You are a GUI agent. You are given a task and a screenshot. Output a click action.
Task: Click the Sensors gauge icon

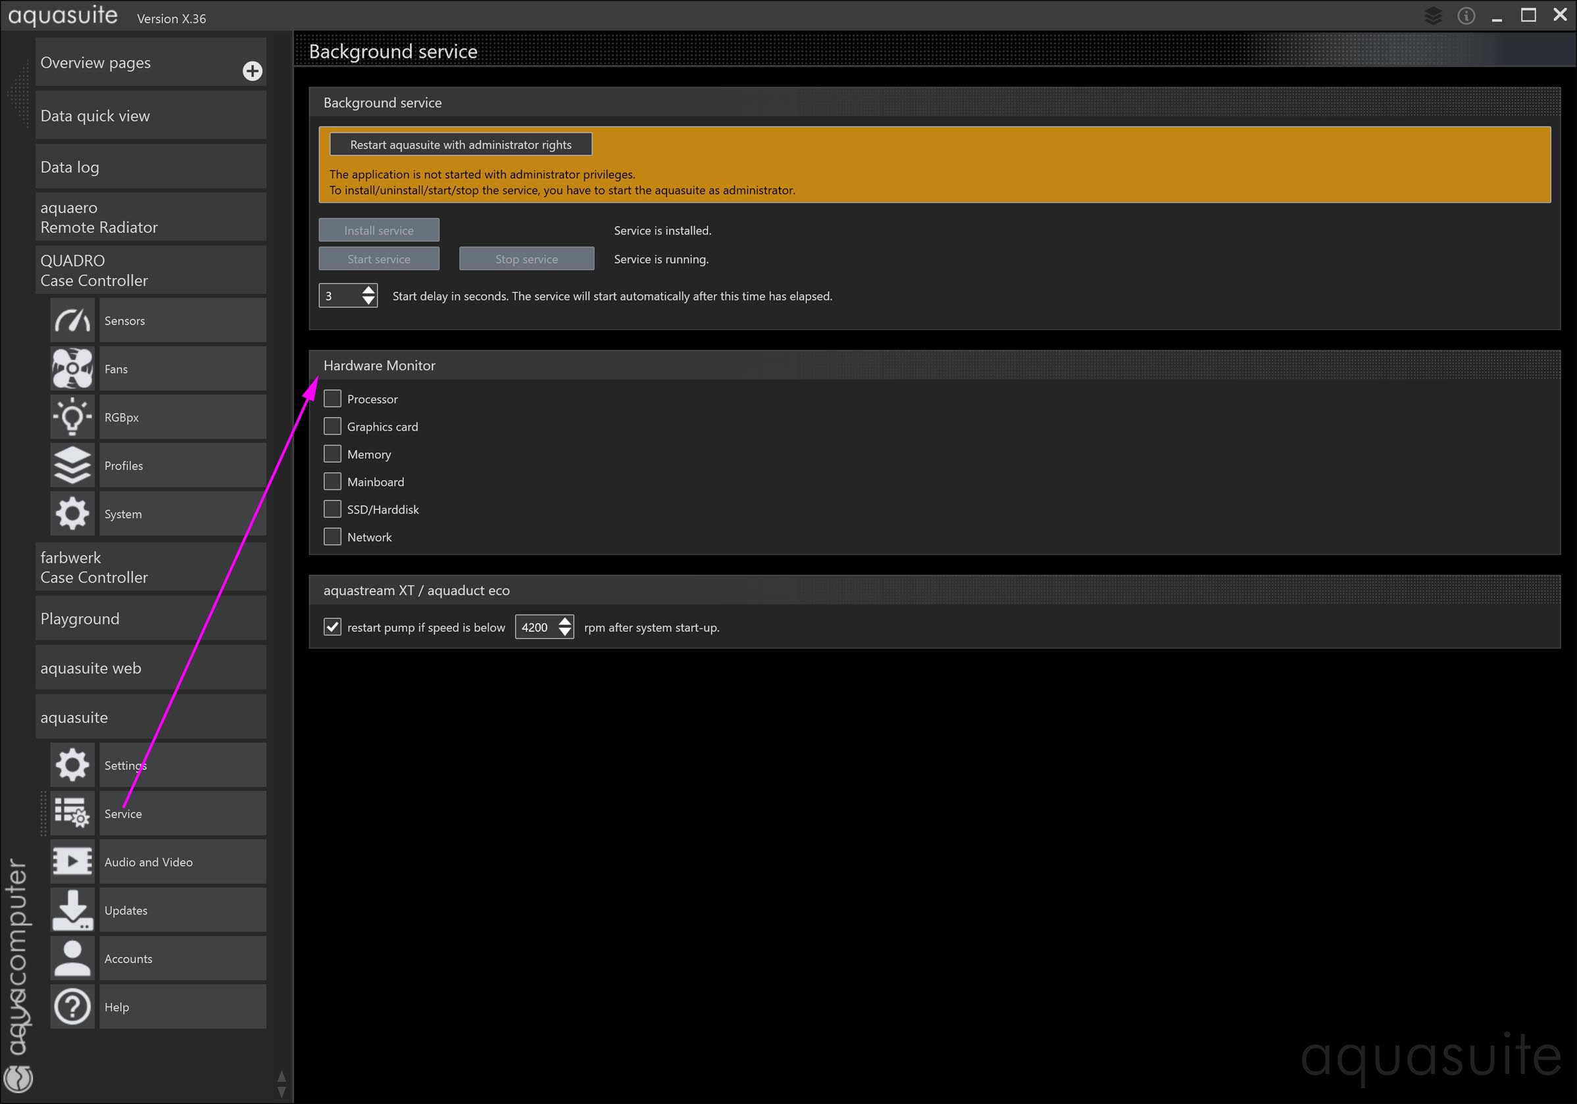tap(72, 321)
